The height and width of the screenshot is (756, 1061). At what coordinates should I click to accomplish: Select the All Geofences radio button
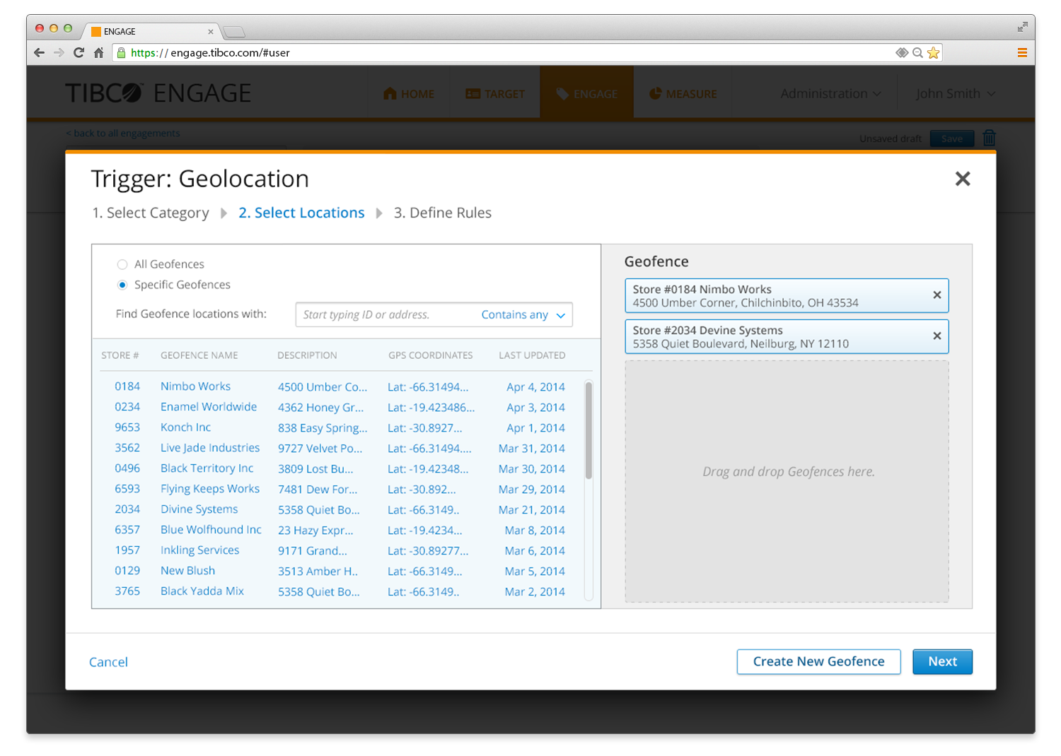(122, 264)
